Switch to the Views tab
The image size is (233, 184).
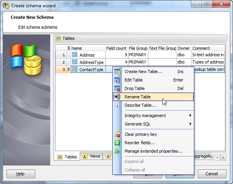[x=91, y=156]
